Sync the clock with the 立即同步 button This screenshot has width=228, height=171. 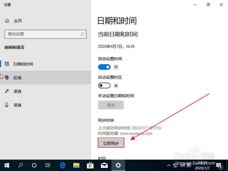111,142
